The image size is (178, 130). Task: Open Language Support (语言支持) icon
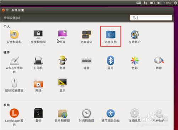coord(110,37)
